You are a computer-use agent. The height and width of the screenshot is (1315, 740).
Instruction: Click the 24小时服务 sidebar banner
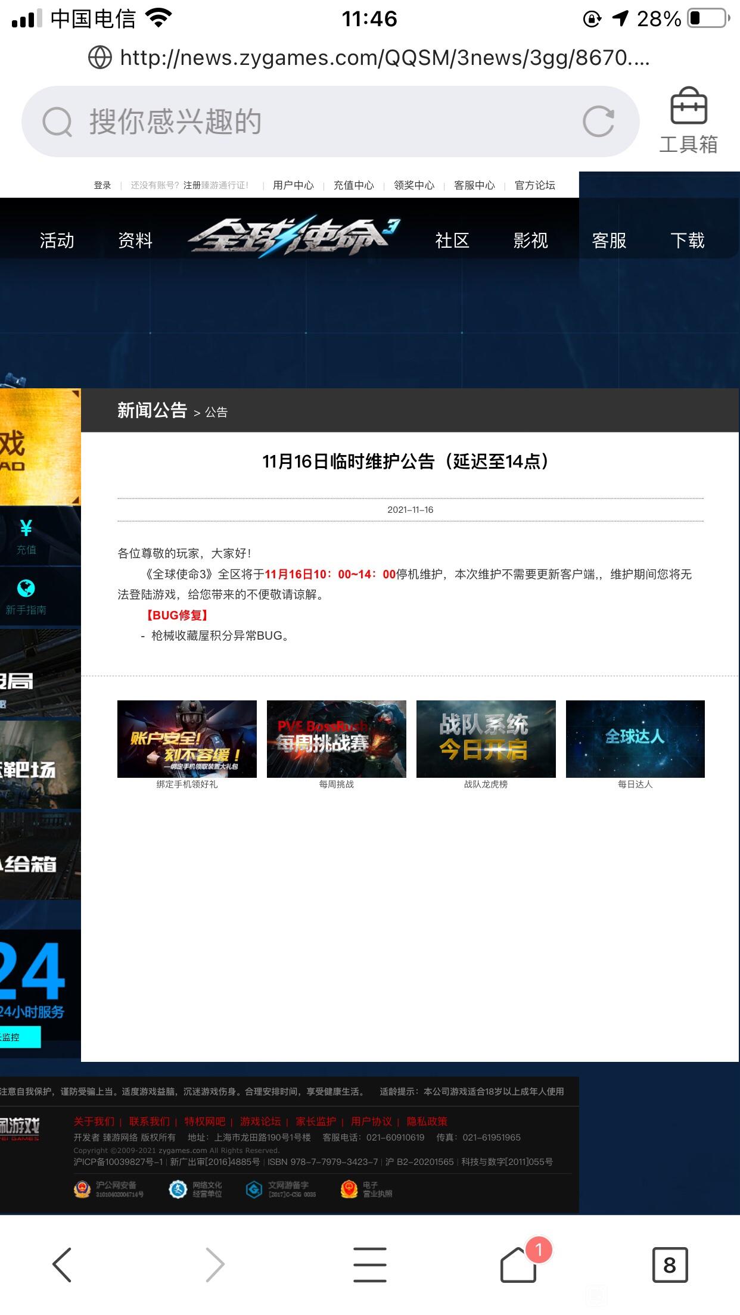(x=39, y=985)
